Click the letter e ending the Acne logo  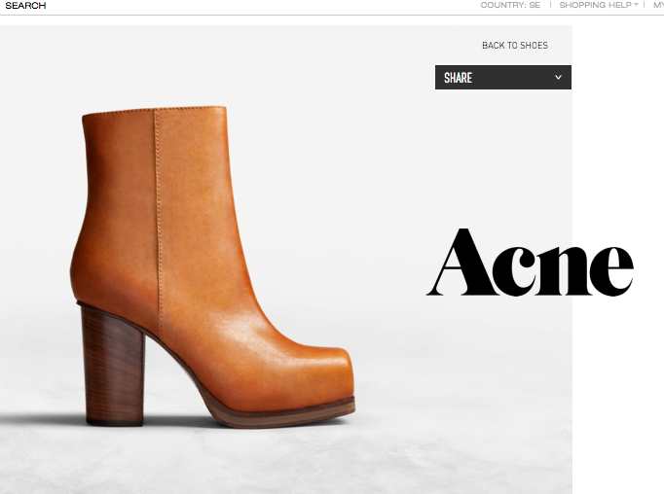click(x=611, y=269)
